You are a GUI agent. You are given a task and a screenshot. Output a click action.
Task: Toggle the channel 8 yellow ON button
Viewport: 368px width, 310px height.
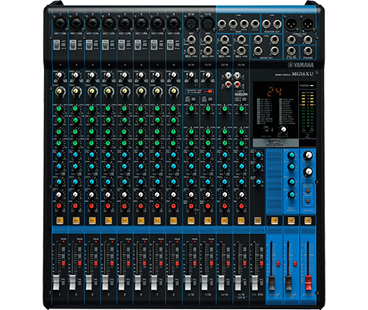pyautogui.click(x=174, y=220)
